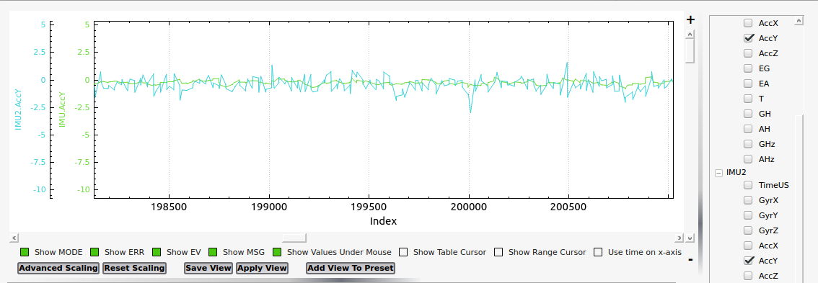
Task: Check GyrX under IMU2
Action: (748, 200)
